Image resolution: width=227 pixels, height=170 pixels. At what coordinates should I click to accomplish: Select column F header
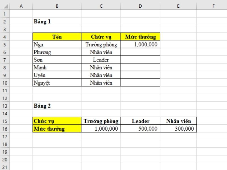(x=213, y=6)
